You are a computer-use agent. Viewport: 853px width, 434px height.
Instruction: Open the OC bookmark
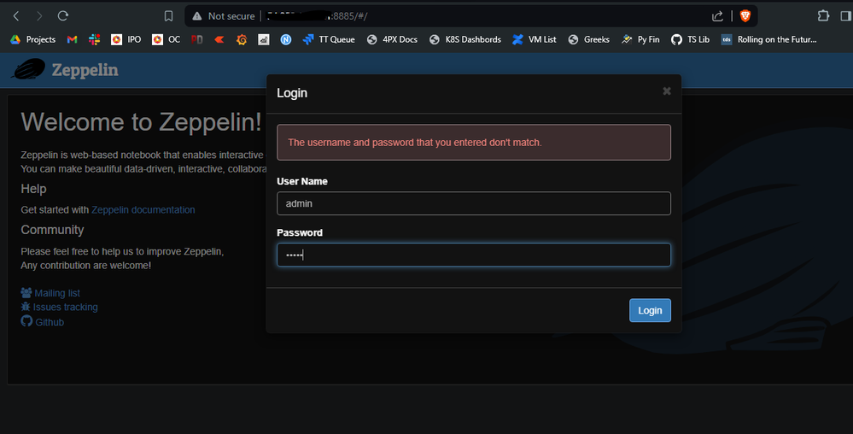[166, 39]
